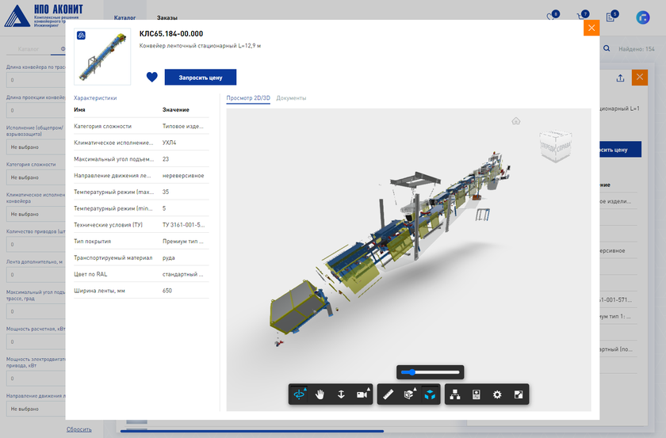Click the ViewCube in the viewer
Screen dimensions: 666x438
click(555, 146)
